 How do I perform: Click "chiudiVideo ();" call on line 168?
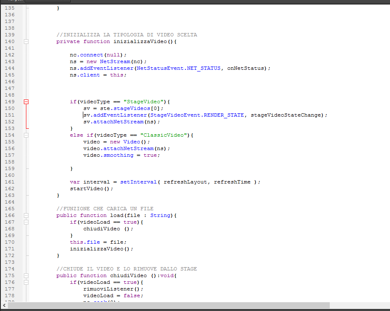point(108,229)
